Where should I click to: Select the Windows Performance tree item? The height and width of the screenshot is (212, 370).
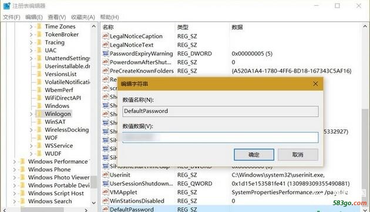click(58, 162)
